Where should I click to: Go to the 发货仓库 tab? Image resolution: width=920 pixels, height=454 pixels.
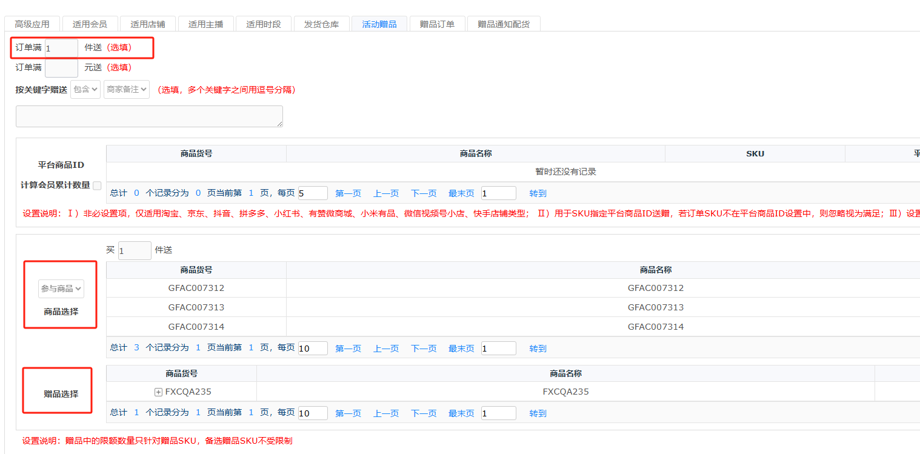322,24
